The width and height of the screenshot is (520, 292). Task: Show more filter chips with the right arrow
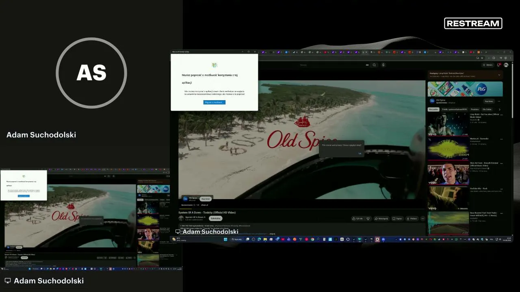point(499,109)
